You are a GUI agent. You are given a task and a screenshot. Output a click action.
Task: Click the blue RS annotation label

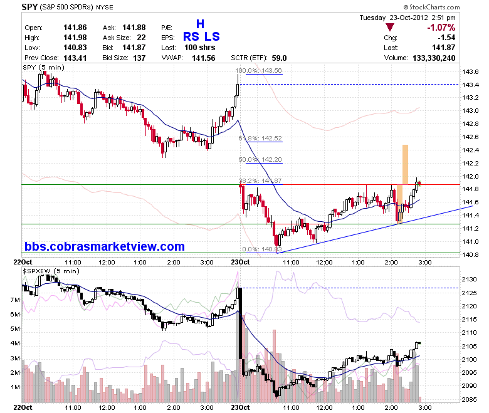point(191,37)
